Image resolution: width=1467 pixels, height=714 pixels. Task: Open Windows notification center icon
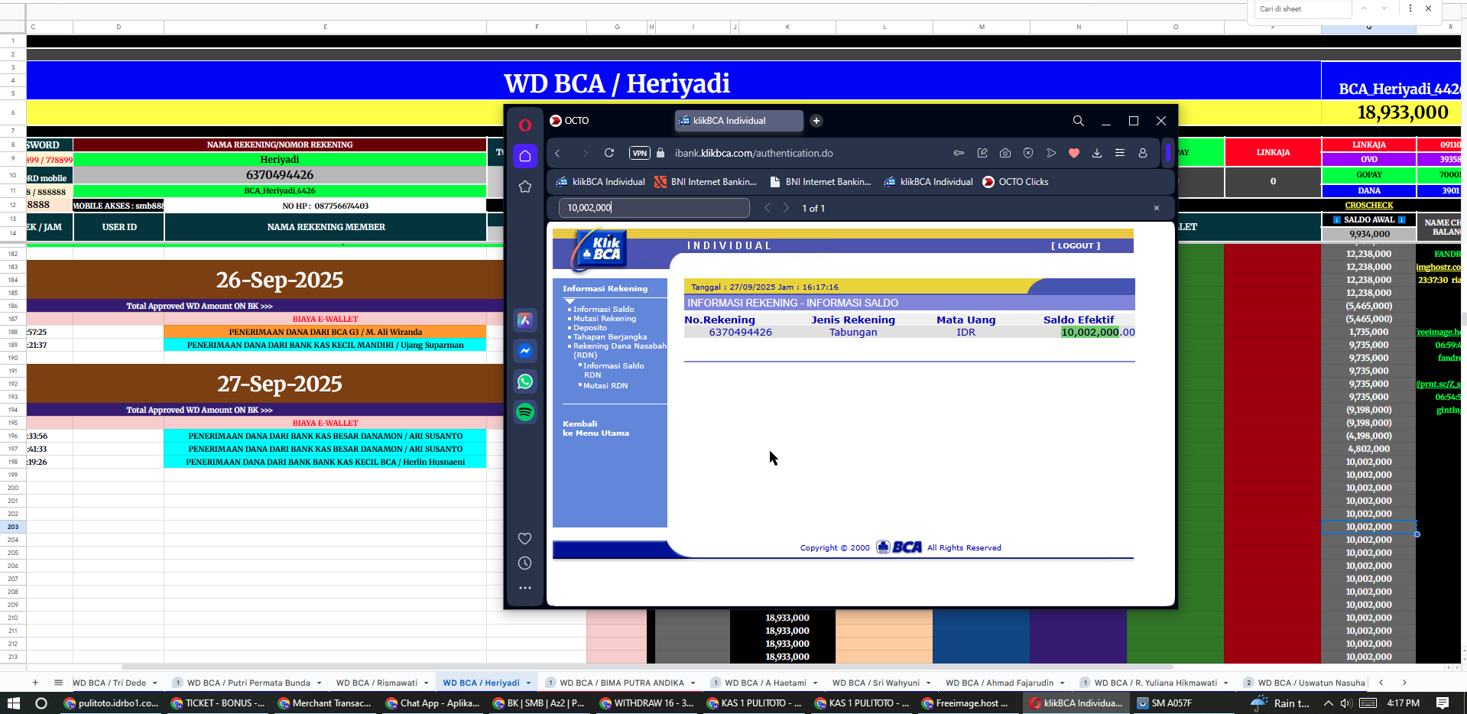pyautogui.click(x=1442, y=703)
